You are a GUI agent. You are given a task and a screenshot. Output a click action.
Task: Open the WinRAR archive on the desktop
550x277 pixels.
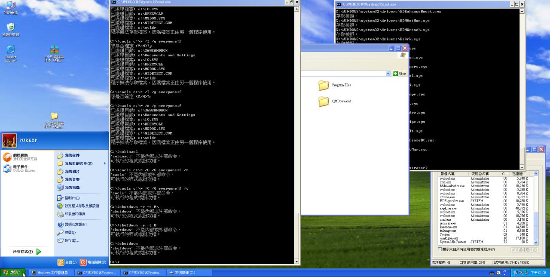coord(54,50)
